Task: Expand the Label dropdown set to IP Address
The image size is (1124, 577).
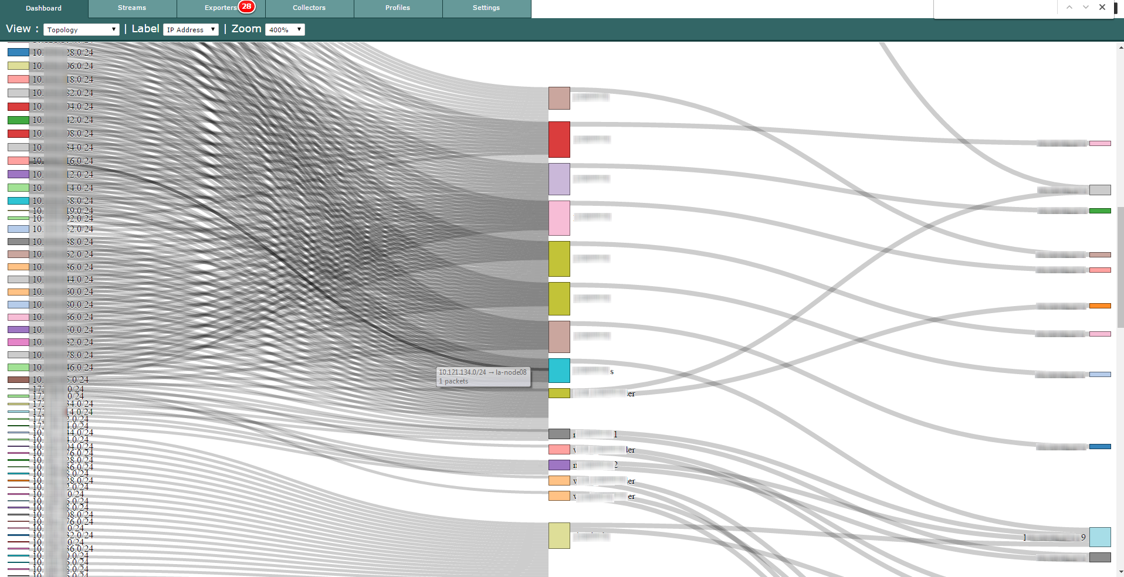Action: 191,29
